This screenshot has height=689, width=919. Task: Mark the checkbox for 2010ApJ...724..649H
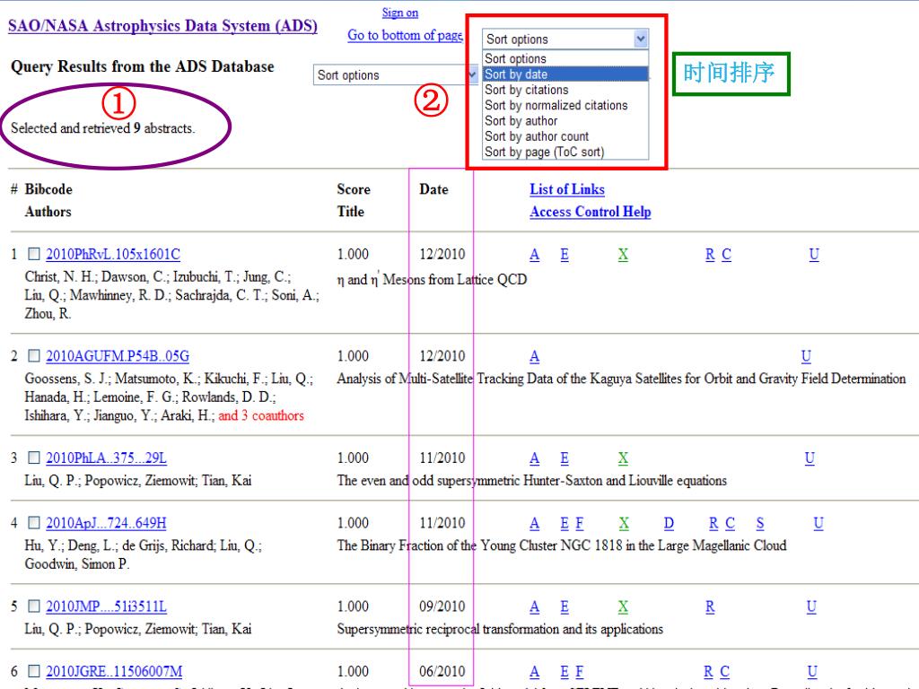[34, 523]
